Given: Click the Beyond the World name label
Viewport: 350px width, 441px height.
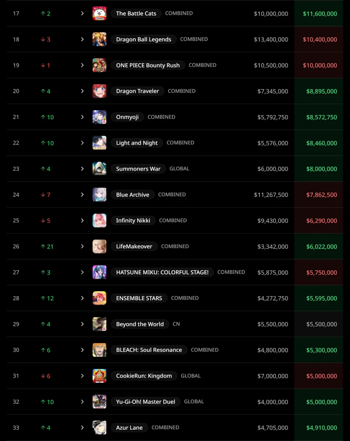Looking at the screenshot, I should click(x=140, y=324).
